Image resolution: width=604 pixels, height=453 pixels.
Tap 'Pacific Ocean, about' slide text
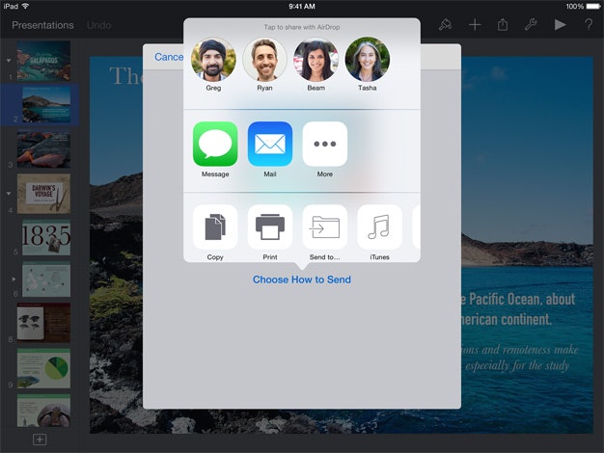522,300
